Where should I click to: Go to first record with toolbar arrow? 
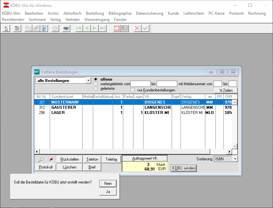78,28
